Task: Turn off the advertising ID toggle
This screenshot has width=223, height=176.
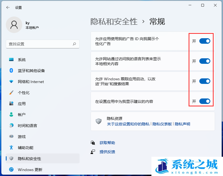Action: click(x=205, y=41)
